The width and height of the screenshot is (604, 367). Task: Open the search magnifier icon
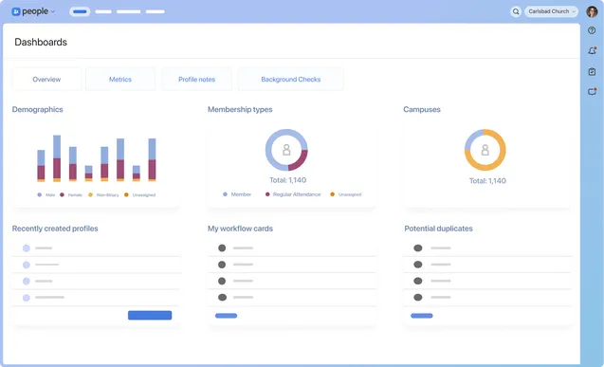pyautogui.click(x=516, y=11)
